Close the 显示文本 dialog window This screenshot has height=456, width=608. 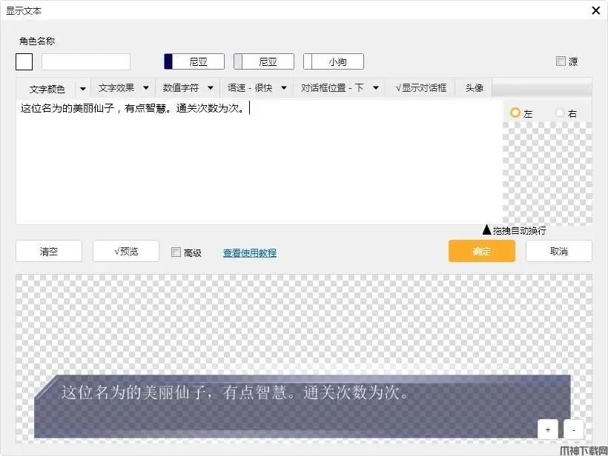(595, 10)
